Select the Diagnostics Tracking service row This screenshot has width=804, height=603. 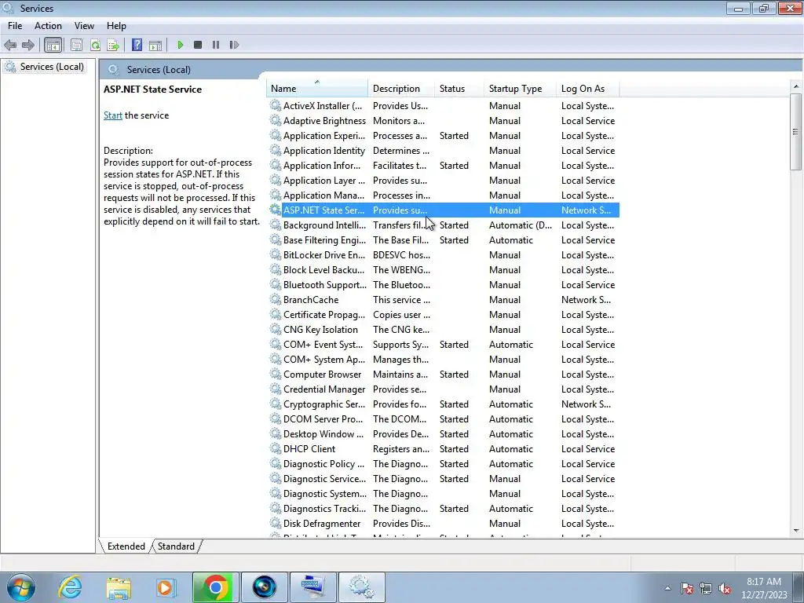444,509
